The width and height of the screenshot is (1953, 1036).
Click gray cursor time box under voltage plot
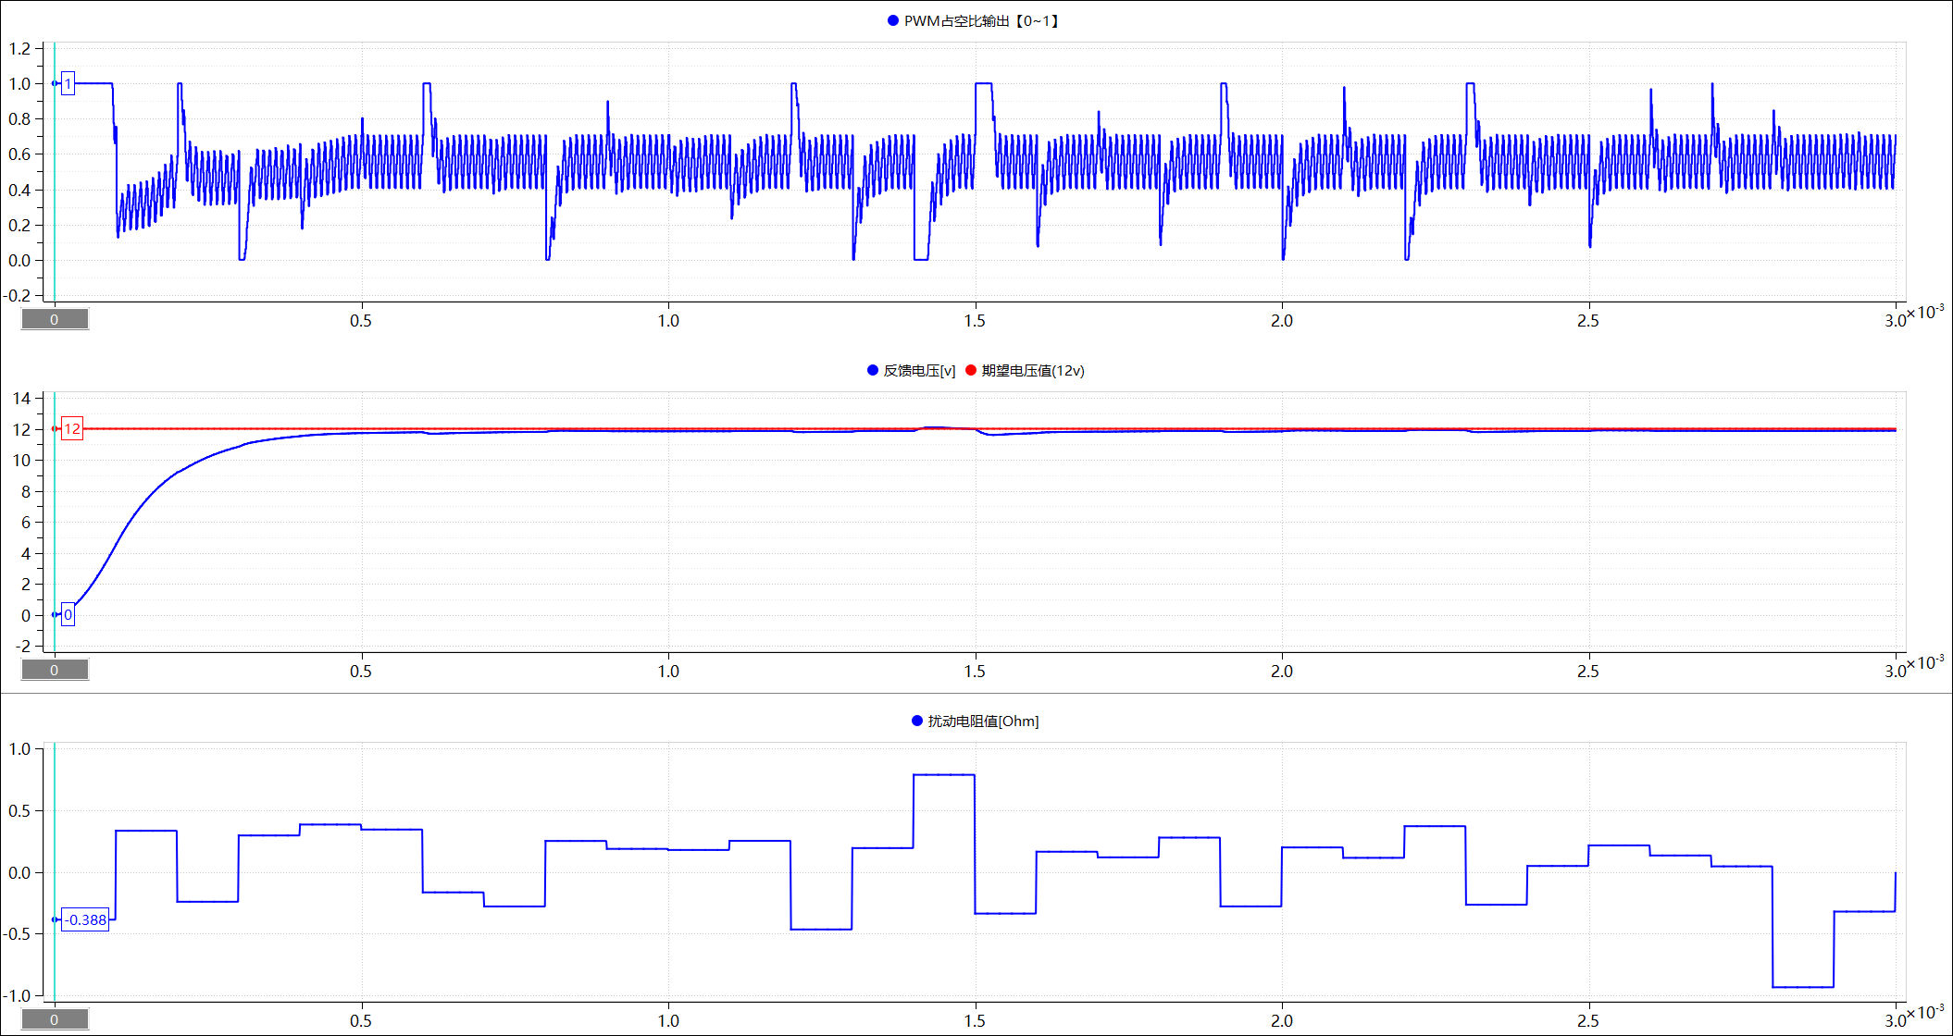click(x=55, y=670)
